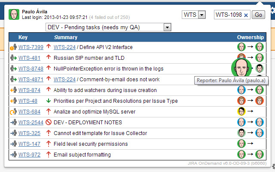Image resolution: width=275 pixels, height=172 pixels.
Task: Click the status icon for WTS-2544
Action: pos(13,122)
